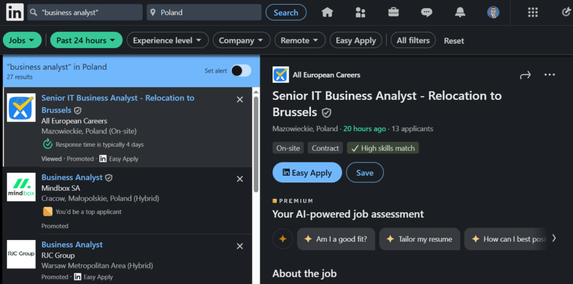Click the All European Careers logo in job details
Image resolution: width=573 pixels, height=284 pixels.
(281, 75)
